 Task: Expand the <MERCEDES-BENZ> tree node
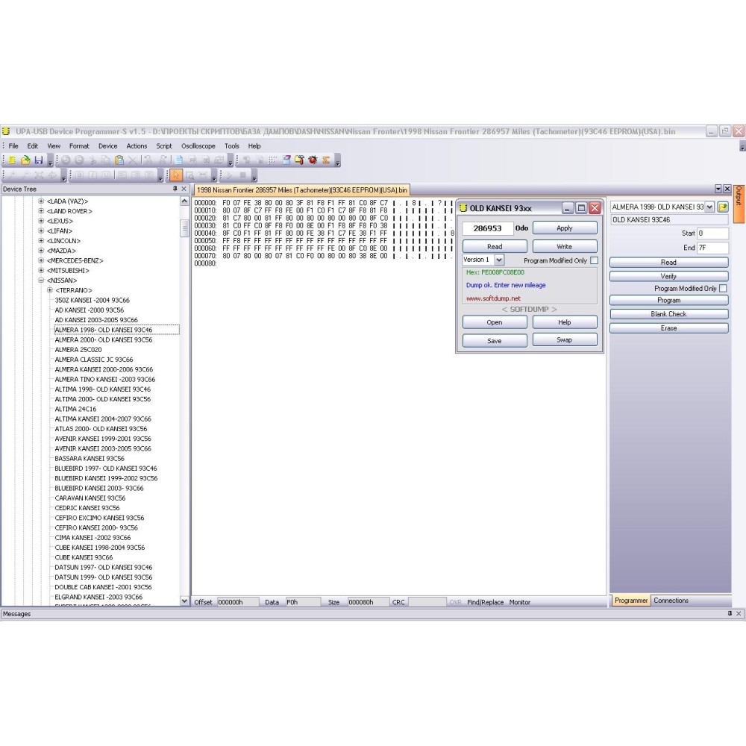tap(41, 260)
